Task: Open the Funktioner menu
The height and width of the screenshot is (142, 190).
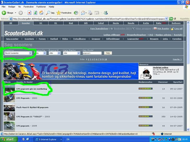Action: [x=41, y=7]
